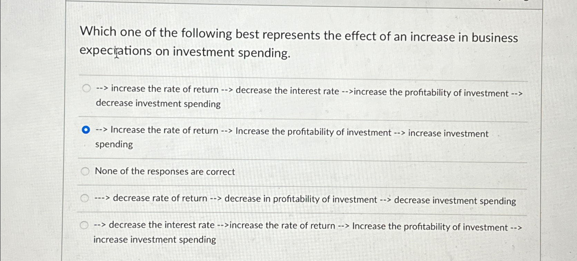Click the final option's 'increase investment spending' text
Screen dimensions: 577x261
point(154,239)
